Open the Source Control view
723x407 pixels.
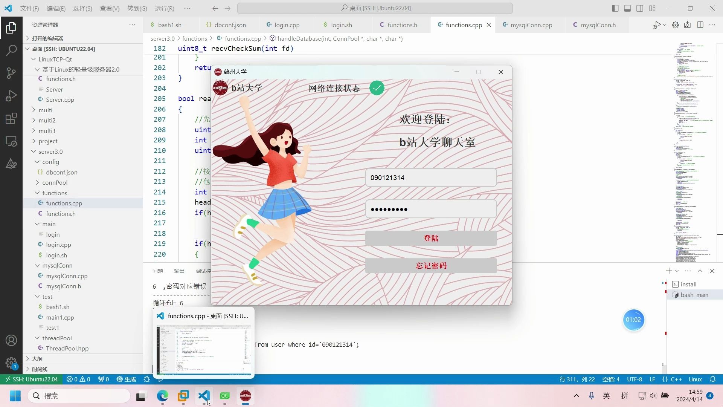tap(11, 73)
